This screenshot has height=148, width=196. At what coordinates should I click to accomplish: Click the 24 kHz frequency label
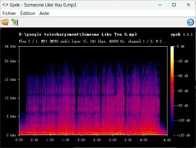(x=10, y=46)
